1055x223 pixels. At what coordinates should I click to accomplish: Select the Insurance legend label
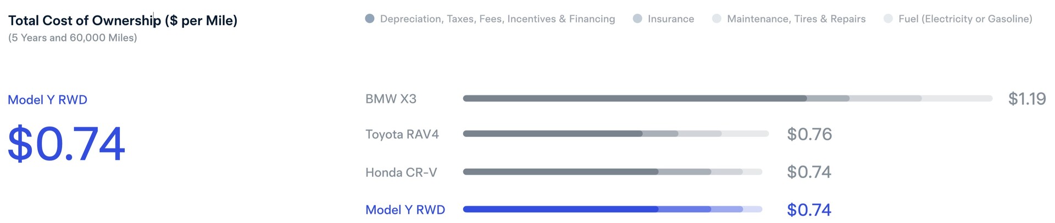pos(671,19)
